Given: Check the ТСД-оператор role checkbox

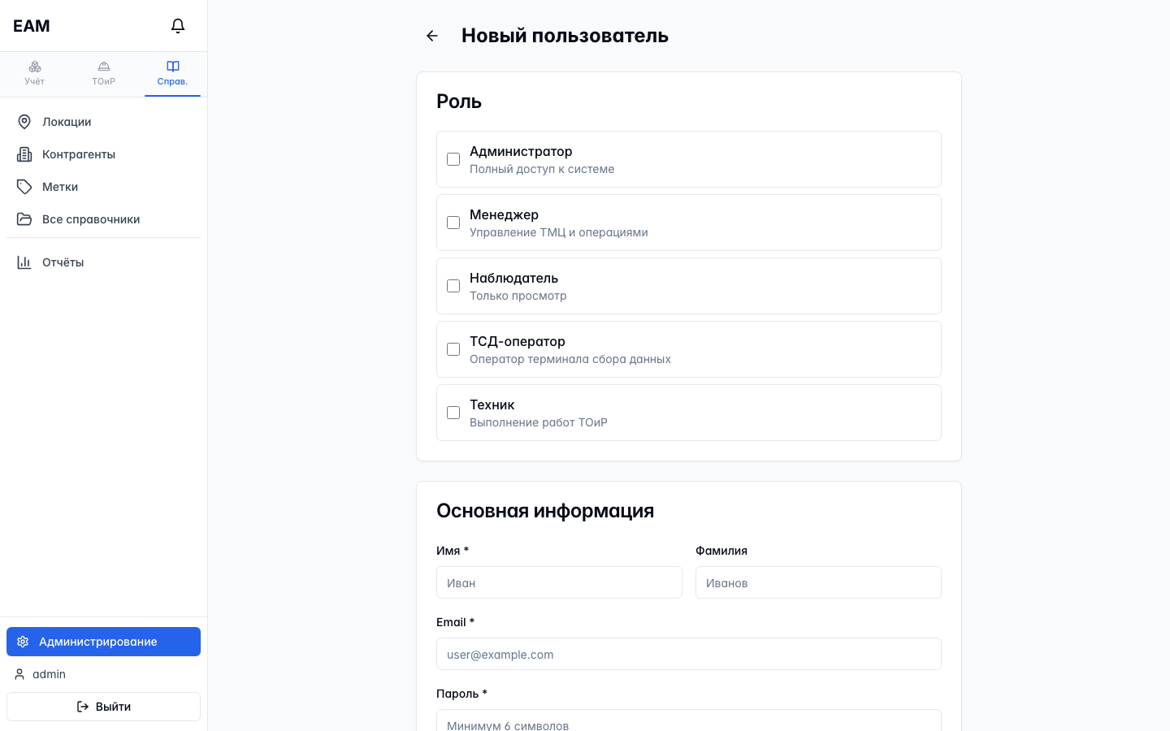Looking at the screenshot, I should coord(453,349).
